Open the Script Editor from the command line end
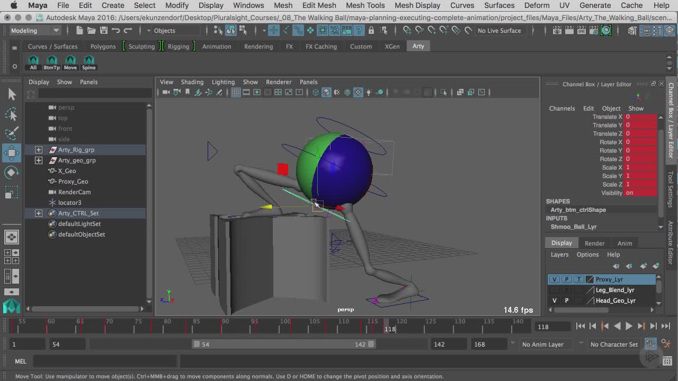The height and width of the screenshot is (381, 678). click(x=667, y=361)
